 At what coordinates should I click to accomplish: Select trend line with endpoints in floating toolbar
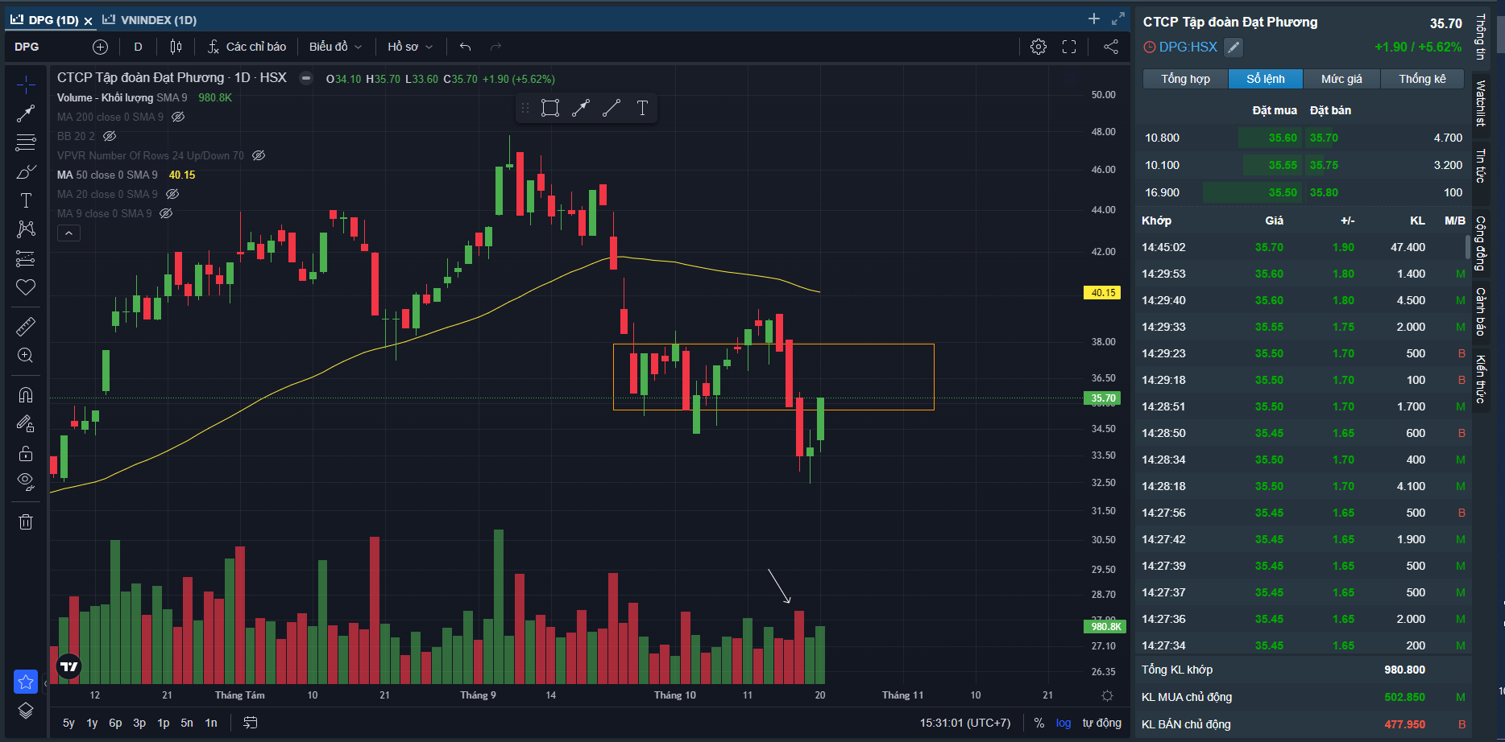click(581, 108)
